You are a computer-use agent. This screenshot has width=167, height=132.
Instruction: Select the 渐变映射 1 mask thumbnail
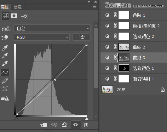tap(124, 79)
